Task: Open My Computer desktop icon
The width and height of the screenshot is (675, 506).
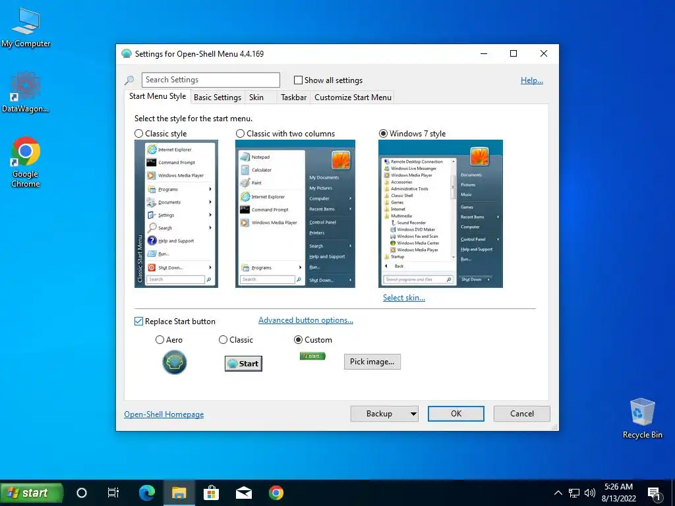Action: pyautogui.click(x=26, y=28)
